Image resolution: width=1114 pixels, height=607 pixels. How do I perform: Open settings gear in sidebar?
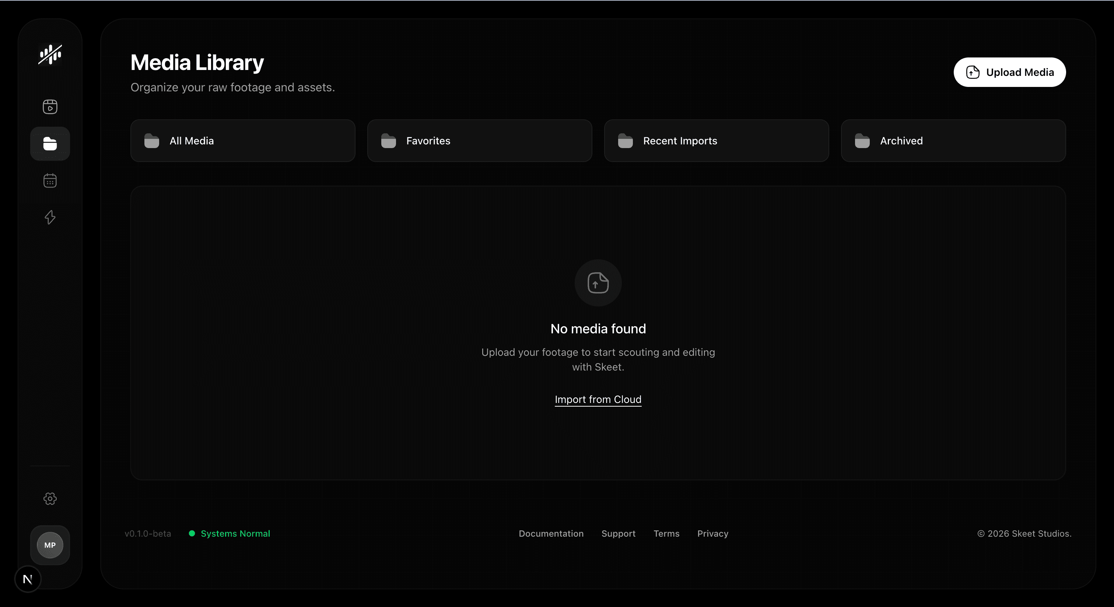click(50, 498)
